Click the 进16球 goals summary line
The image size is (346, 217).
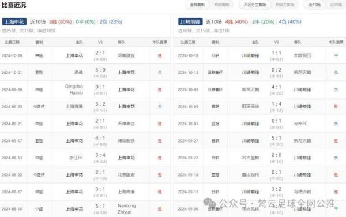tap(204, 31)
